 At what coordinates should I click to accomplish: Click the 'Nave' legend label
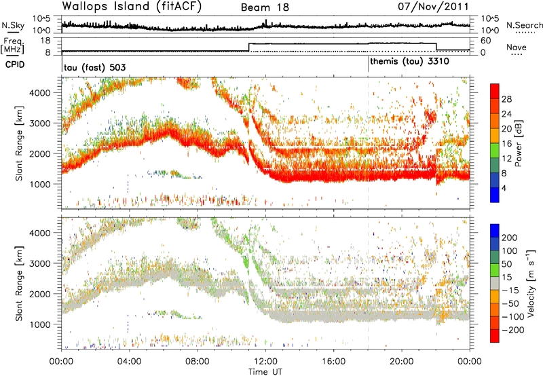pyautogui.click(x=517, y=47)
